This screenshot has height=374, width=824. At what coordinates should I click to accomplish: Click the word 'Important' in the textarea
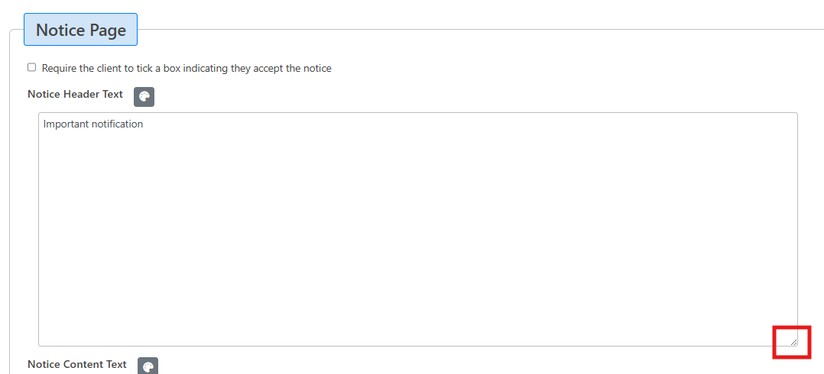(x=66, y=124)
